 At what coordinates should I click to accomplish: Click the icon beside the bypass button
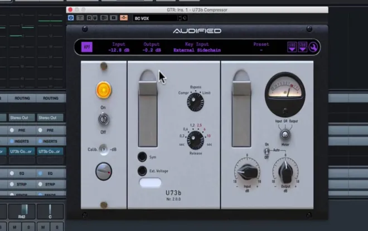pos(80,18)
